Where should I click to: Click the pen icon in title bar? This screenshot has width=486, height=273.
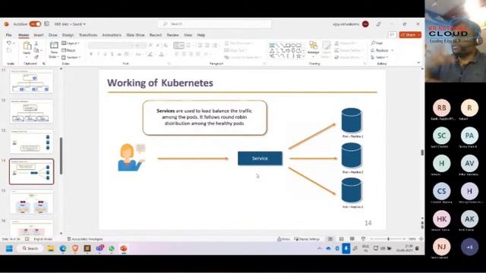378,24
